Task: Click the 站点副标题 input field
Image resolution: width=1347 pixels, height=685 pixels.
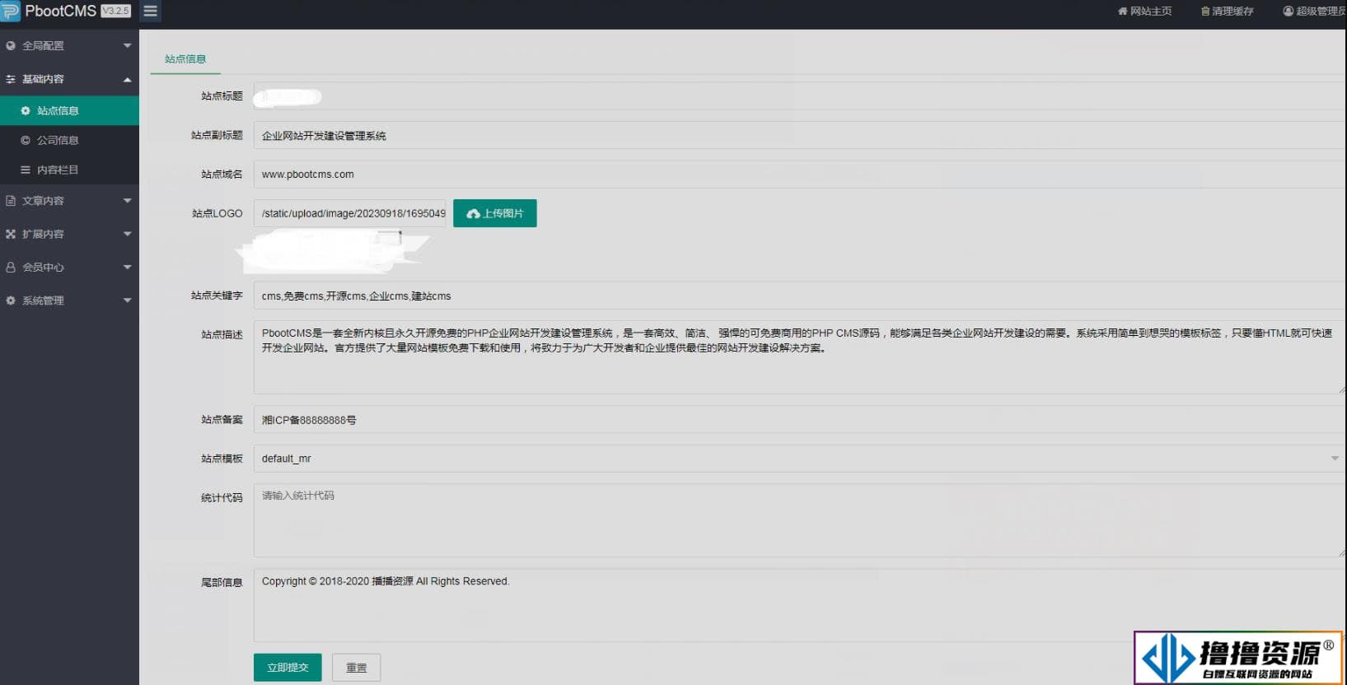Action: click(799, 135)
